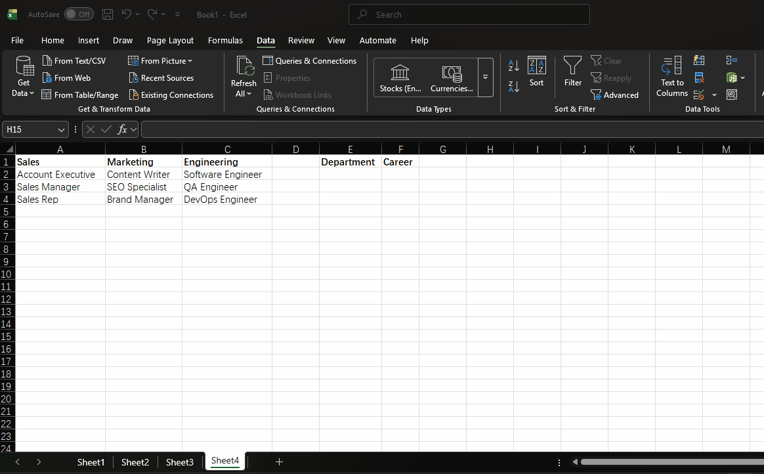Viewport: 764px width, 474px height.
Task: Open the Get Data dropdown
Action: (x=24, y=76)
